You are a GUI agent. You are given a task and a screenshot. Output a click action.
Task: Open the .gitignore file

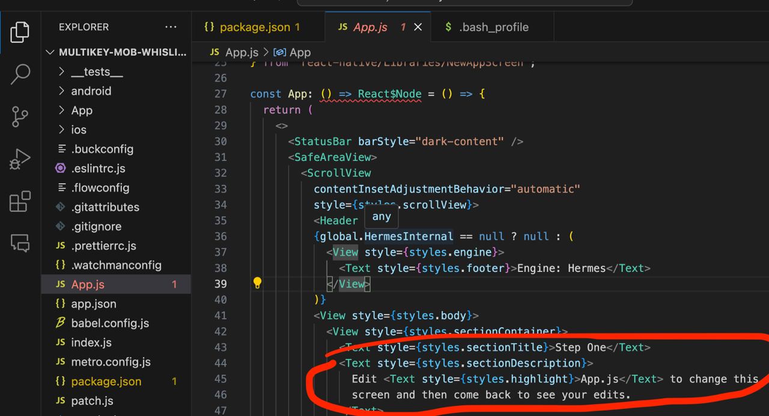116,226
